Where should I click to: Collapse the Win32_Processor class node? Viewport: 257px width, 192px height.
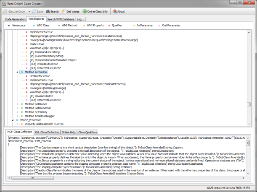13,120
